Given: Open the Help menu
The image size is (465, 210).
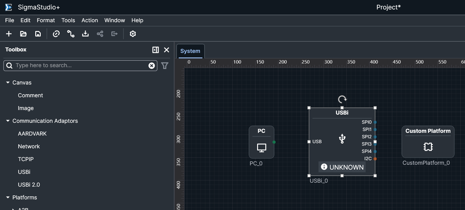Looking at the screenshot, I should point(137,20).
